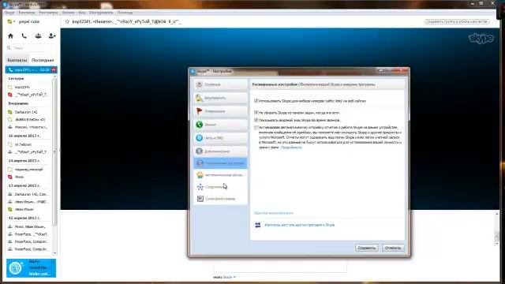The image size is (505, 284).
Task: Open the Безопасность settings category
Action: tap(221, 98)
